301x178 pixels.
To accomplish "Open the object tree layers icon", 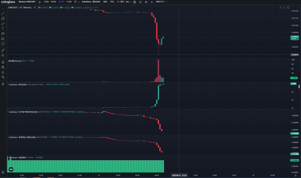I will point(3,172).
